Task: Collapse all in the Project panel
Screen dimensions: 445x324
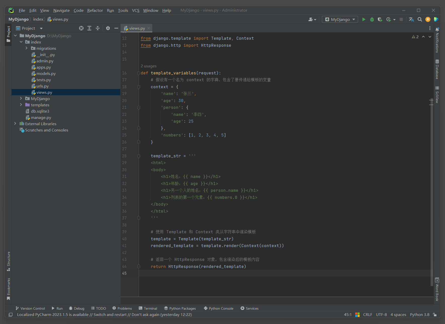Action: (x=98, y=28)
